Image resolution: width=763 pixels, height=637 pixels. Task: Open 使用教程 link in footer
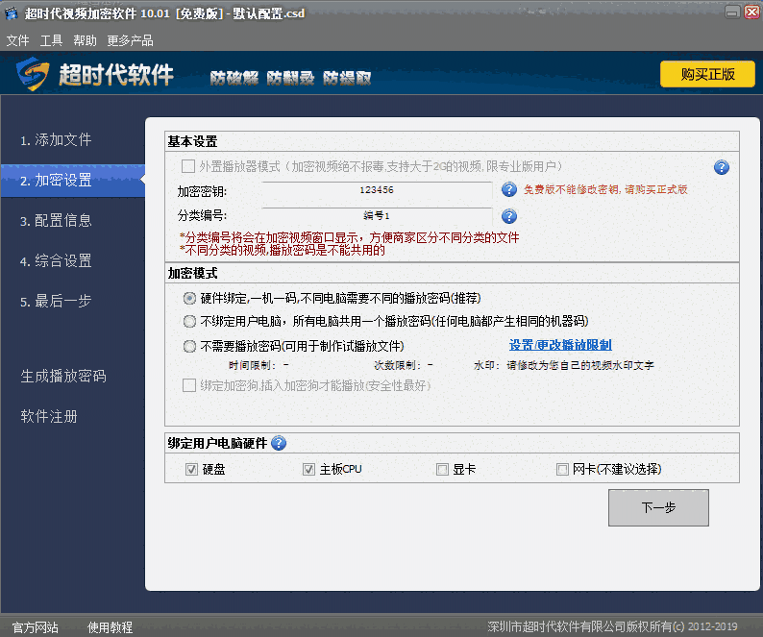pos(110,627)
